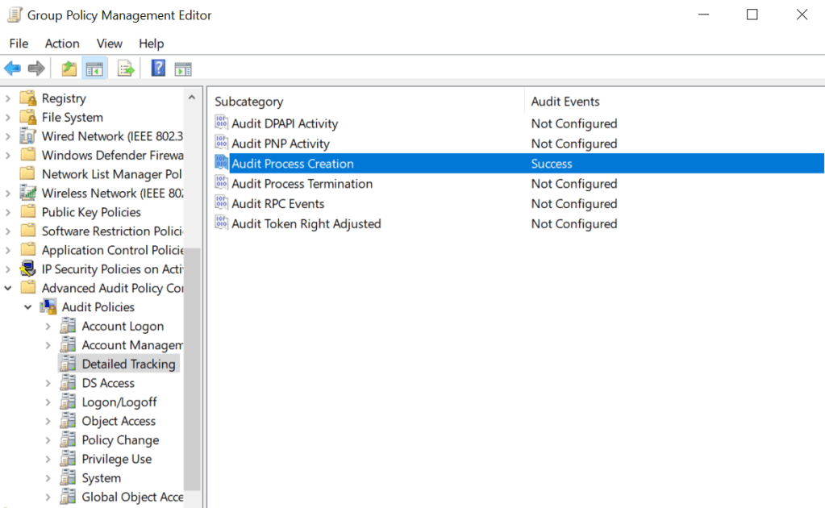Click the Up One Level folder icon
This screenshot has height=508, width=825.
[x=69, y=69]
